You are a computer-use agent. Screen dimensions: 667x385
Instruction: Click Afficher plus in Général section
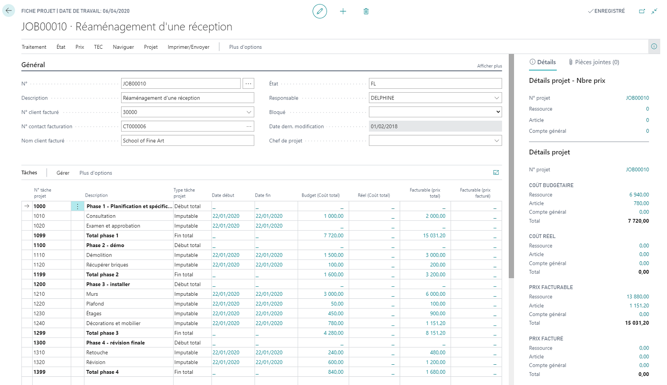click(489, 66)
